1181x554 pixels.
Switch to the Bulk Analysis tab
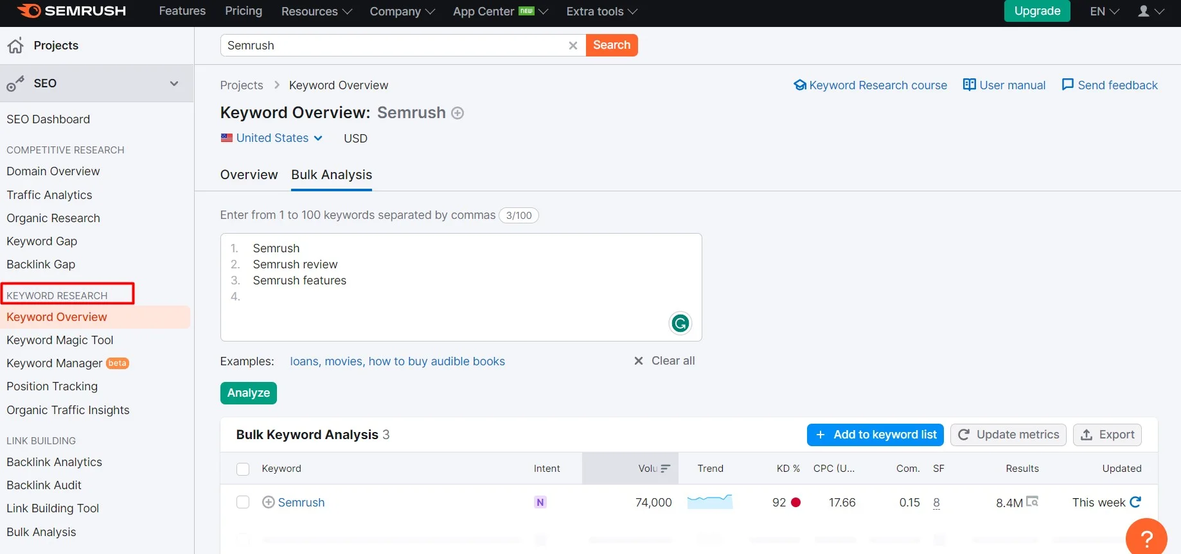(x=332, y=175)
